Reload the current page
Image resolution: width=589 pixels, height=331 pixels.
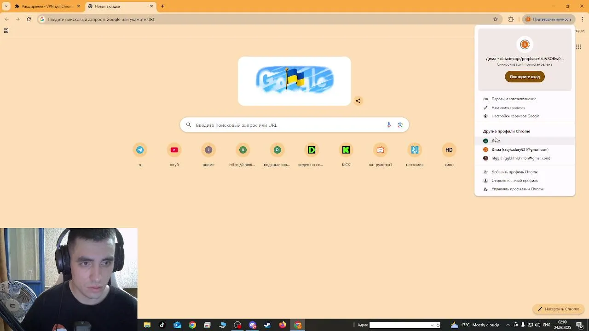[29, 19]
